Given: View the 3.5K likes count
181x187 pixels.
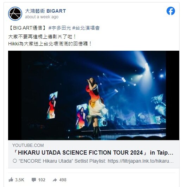Looking at the screenshot, I should 20,180.
